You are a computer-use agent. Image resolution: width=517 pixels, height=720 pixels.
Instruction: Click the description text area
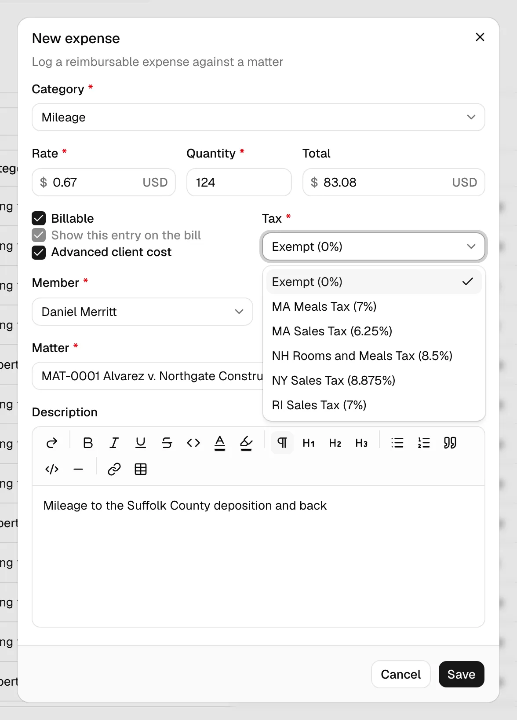[x=258, y=556]
